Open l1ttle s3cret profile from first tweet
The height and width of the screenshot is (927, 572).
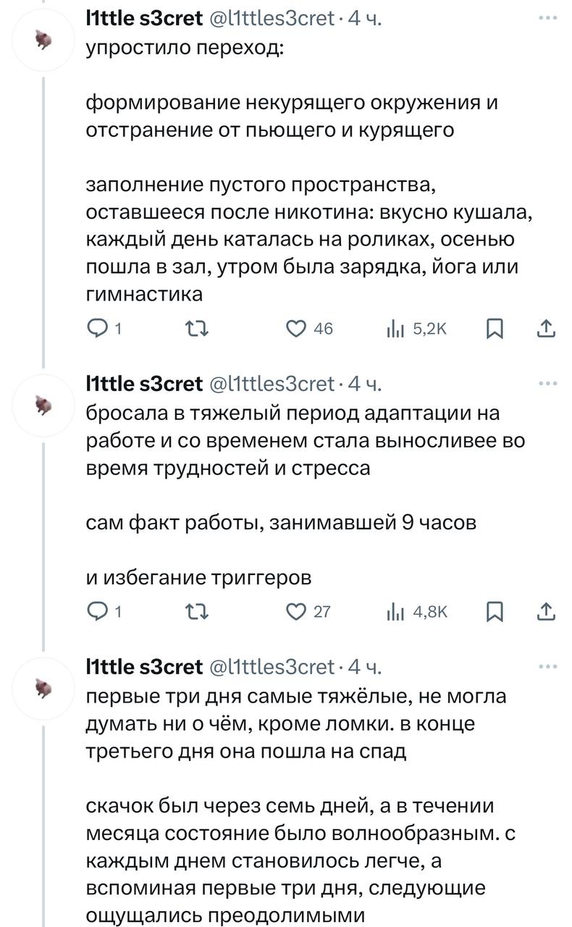pos(144,19)
